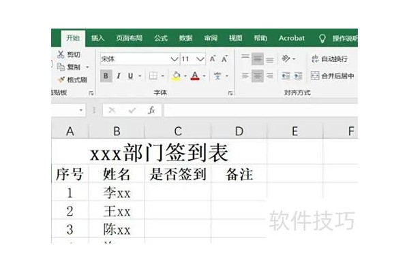The height and width of the screenshot is (272, 409).
Task: Click the phonetic guide 文 icon
Action: pos(217,75)
